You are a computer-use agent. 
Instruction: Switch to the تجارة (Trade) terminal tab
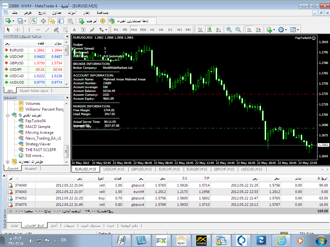click(x=14, y=225)
